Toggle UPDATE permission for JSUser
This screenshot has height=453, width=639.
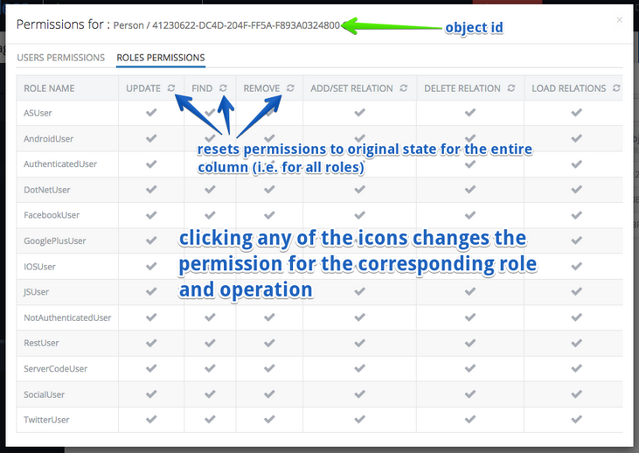151,291
